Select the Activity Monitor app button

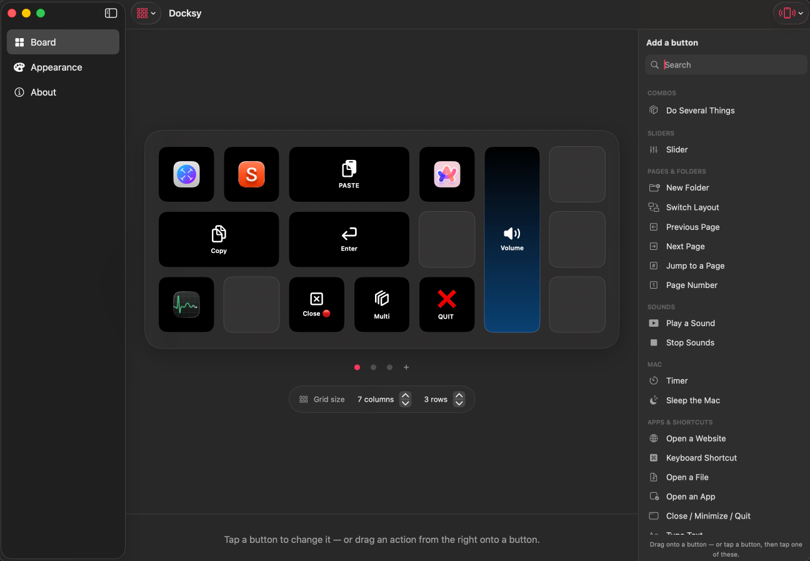(x=186, y=304)
